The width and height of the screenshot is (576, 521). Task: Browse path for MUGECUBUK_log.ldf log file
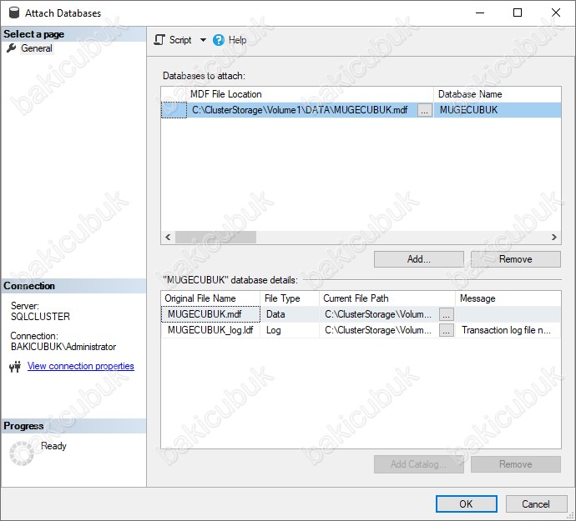point(447,330)
